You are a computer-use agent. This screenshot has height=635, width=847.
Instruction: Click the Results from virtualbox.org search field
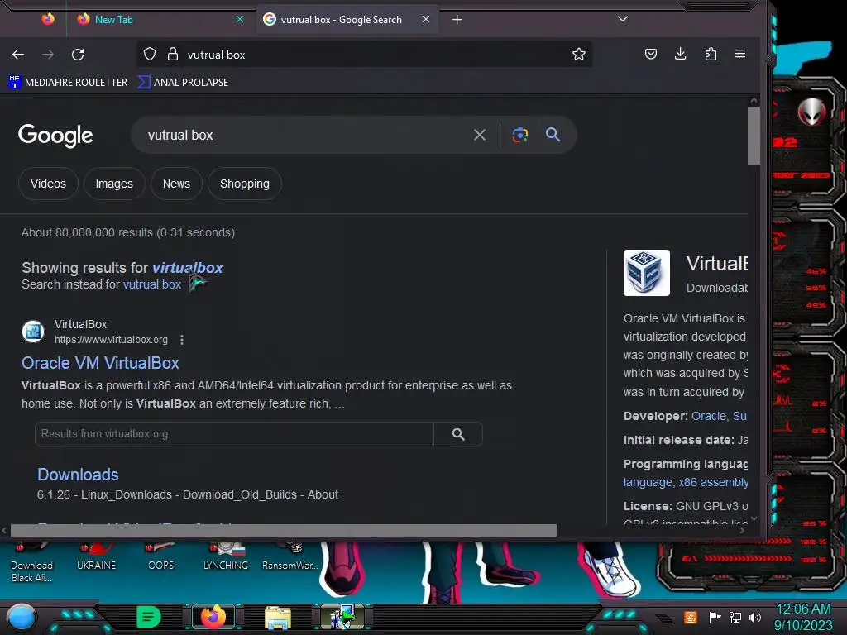pyautogui.click(x=234, y=434)
